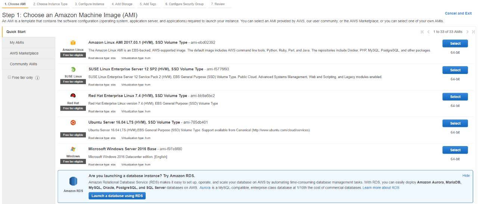Viewport: 478px width, 204px height.
Task: Hide the Amazon RDS promotion banner
Action: [x=466, y=176]
